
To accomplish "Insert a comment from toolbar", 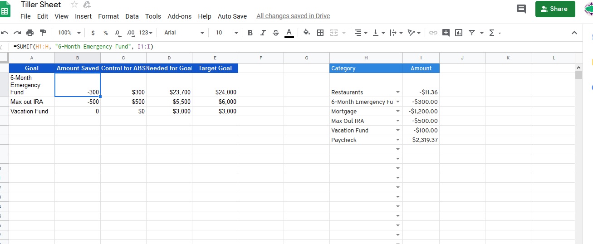I will 446,33.
